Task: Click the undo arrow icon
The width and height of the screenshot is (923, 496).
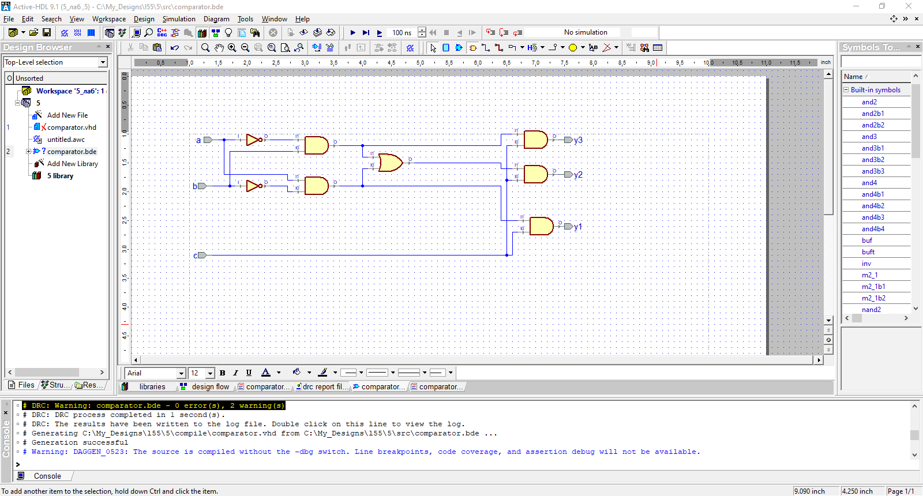Action: [x=174, y=48]
